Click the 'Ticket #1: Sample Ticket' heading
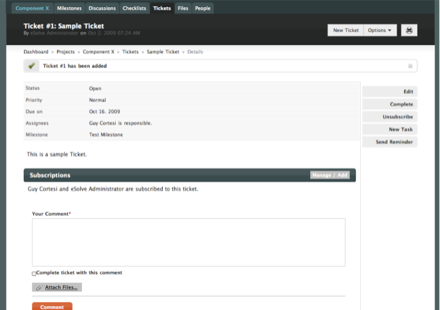 point(64,26)
